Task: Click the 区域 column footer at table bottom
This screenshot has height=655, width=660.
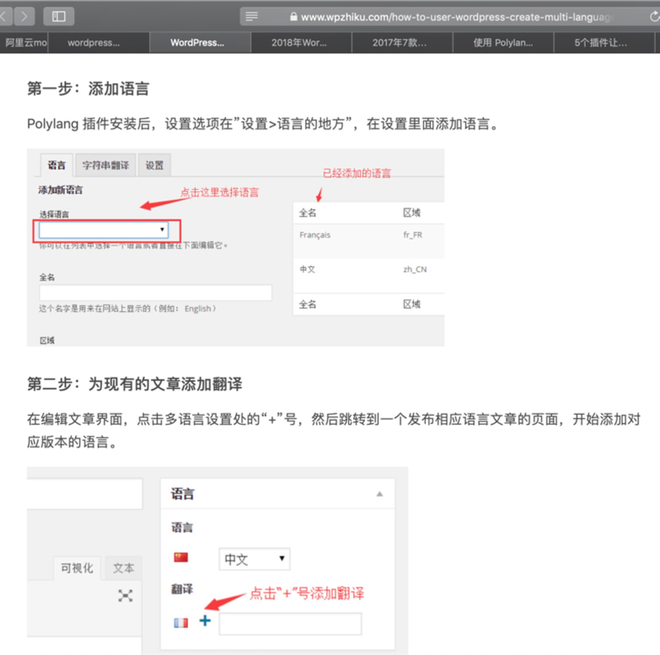Action: [x=411, y=304]
